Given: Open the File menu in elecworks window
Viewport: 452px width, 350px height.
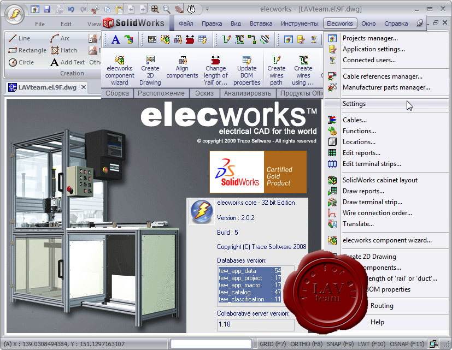Looking at the screenshot, I should (x=40, y=24).
